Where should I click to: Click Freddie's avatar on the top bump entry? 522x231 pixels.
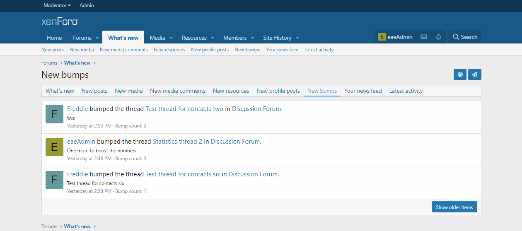(54, 114)
